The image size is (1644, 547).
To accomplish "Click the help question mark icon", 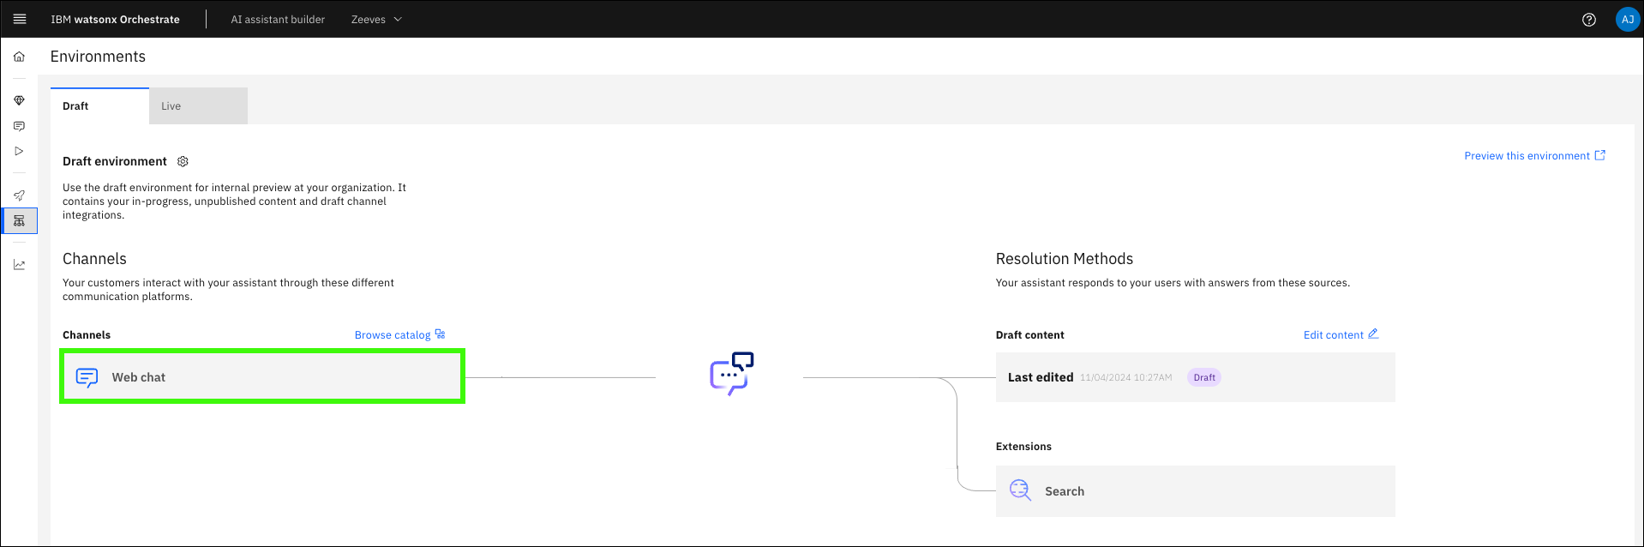I will 1588,20.
